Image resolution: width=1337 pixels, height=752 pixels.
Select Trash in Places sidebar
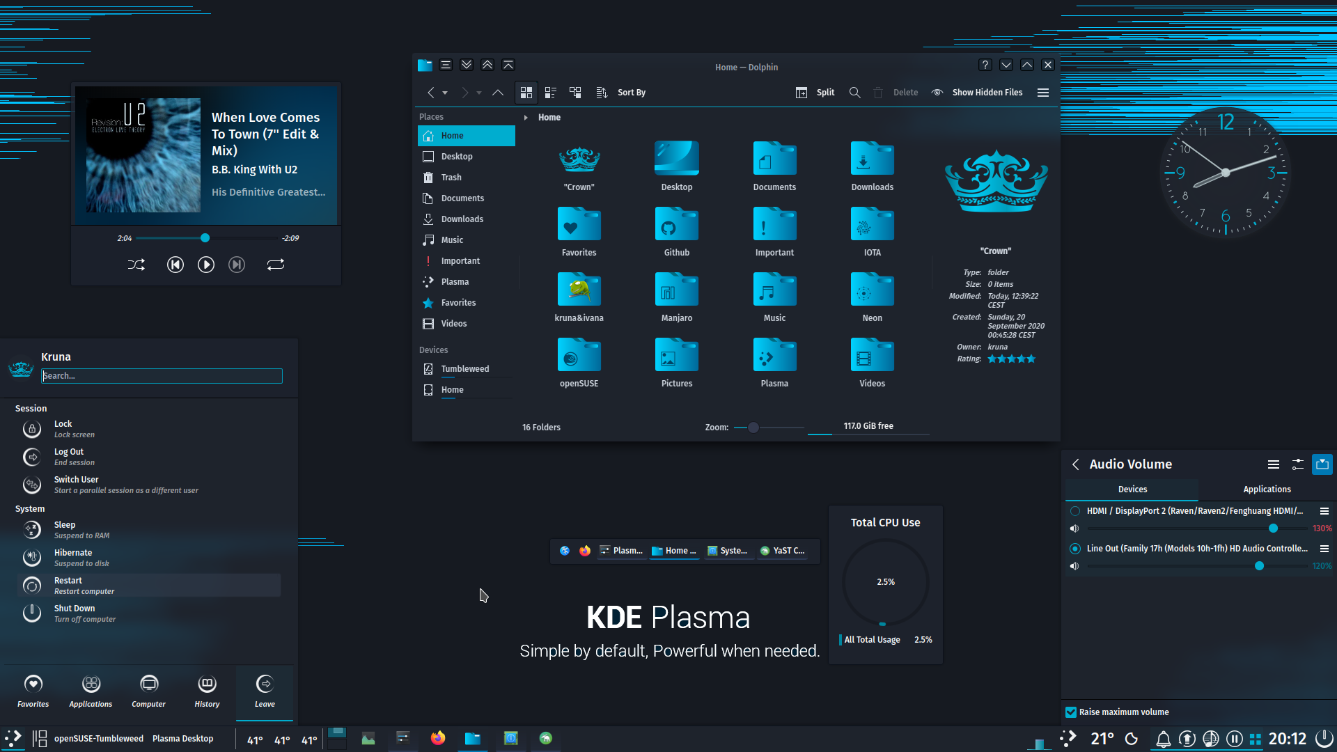click(x=467, y=178)
